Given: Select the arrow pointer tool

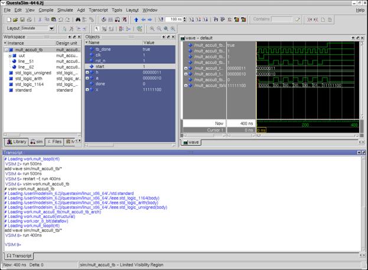Looking at the screenshot, I should click(97, 28).
